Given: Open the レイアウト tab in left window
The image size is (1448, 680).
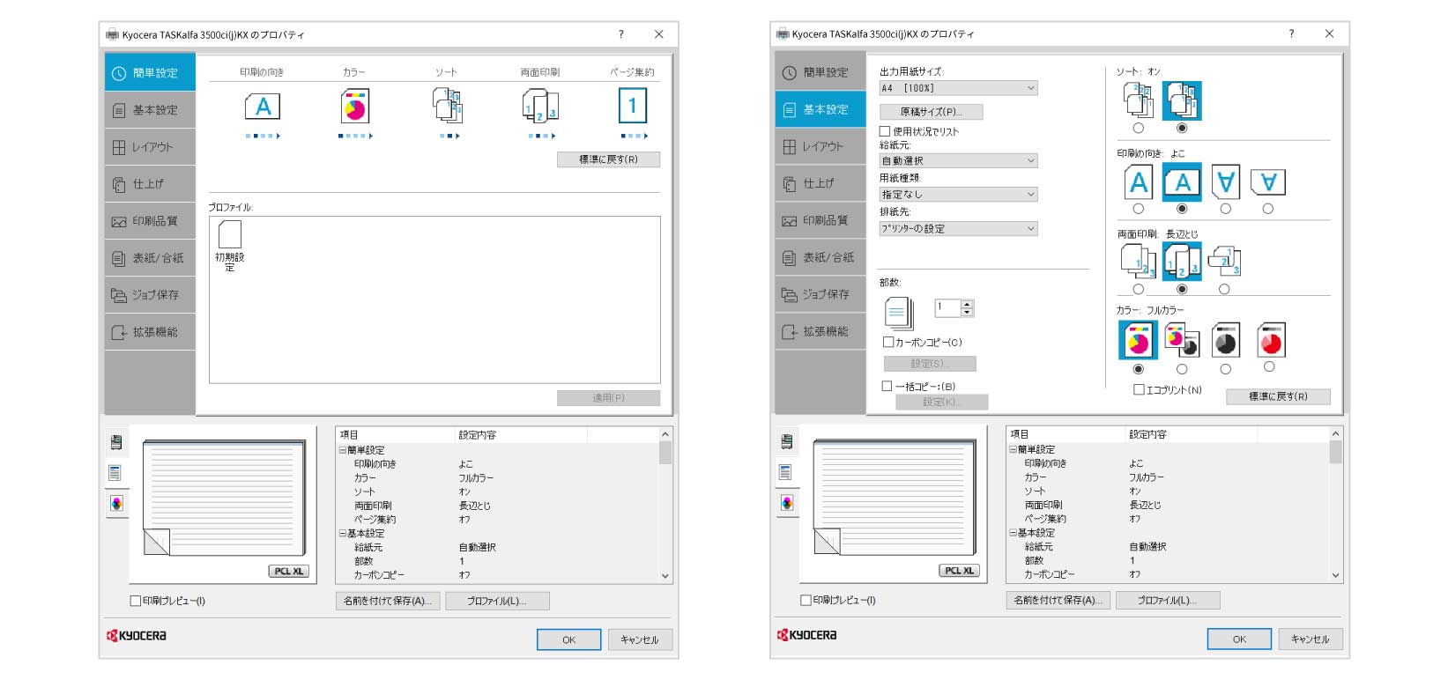Looking at the screenshot, I should point(150,147).
